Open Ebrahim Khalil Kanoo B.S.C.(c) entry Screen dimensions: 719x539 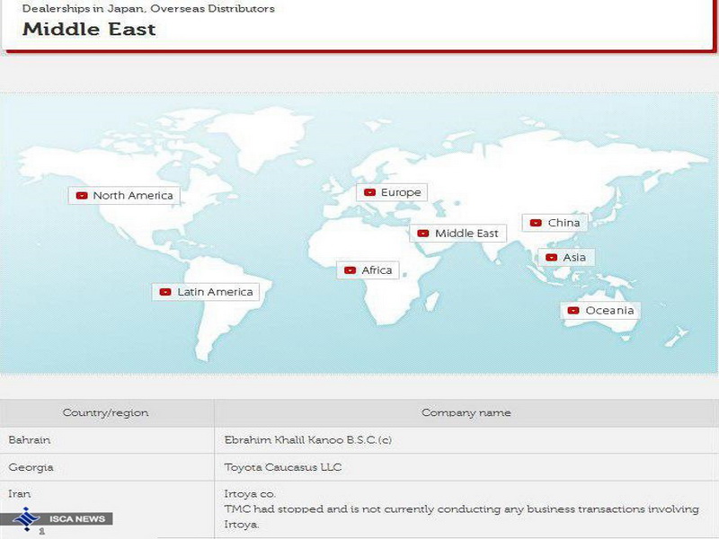coord(307,440)
